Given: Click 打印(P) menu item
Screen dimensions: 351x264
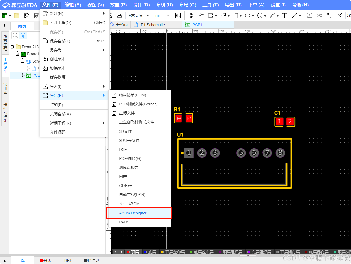Looking at the screenshot, I should [74, 105].
